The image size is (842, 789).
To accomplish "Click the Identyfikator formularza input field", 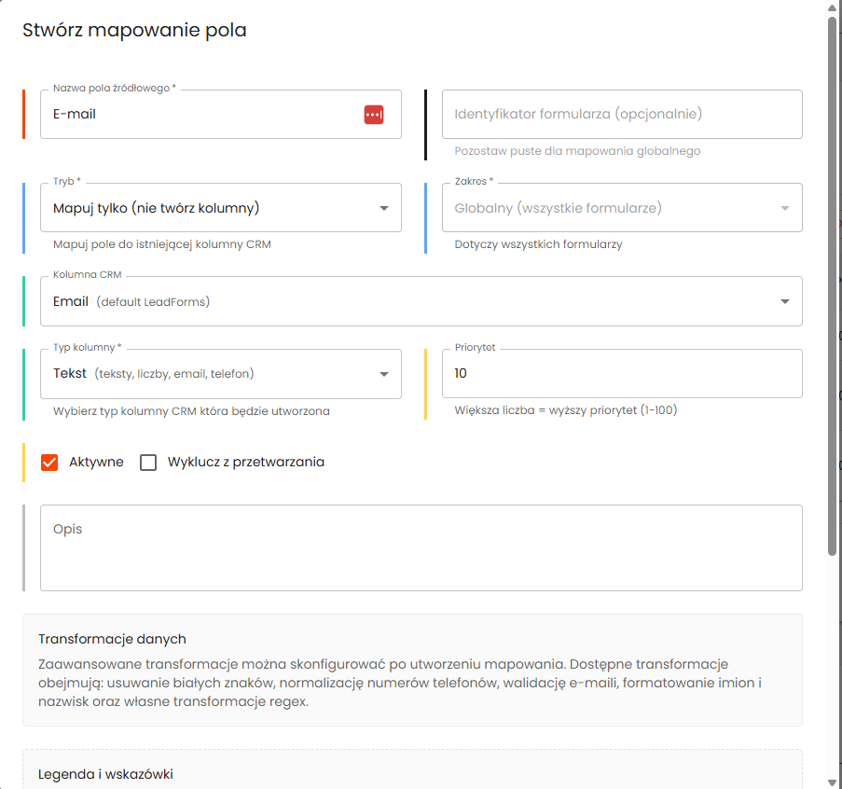I will [x=621, y=115].
